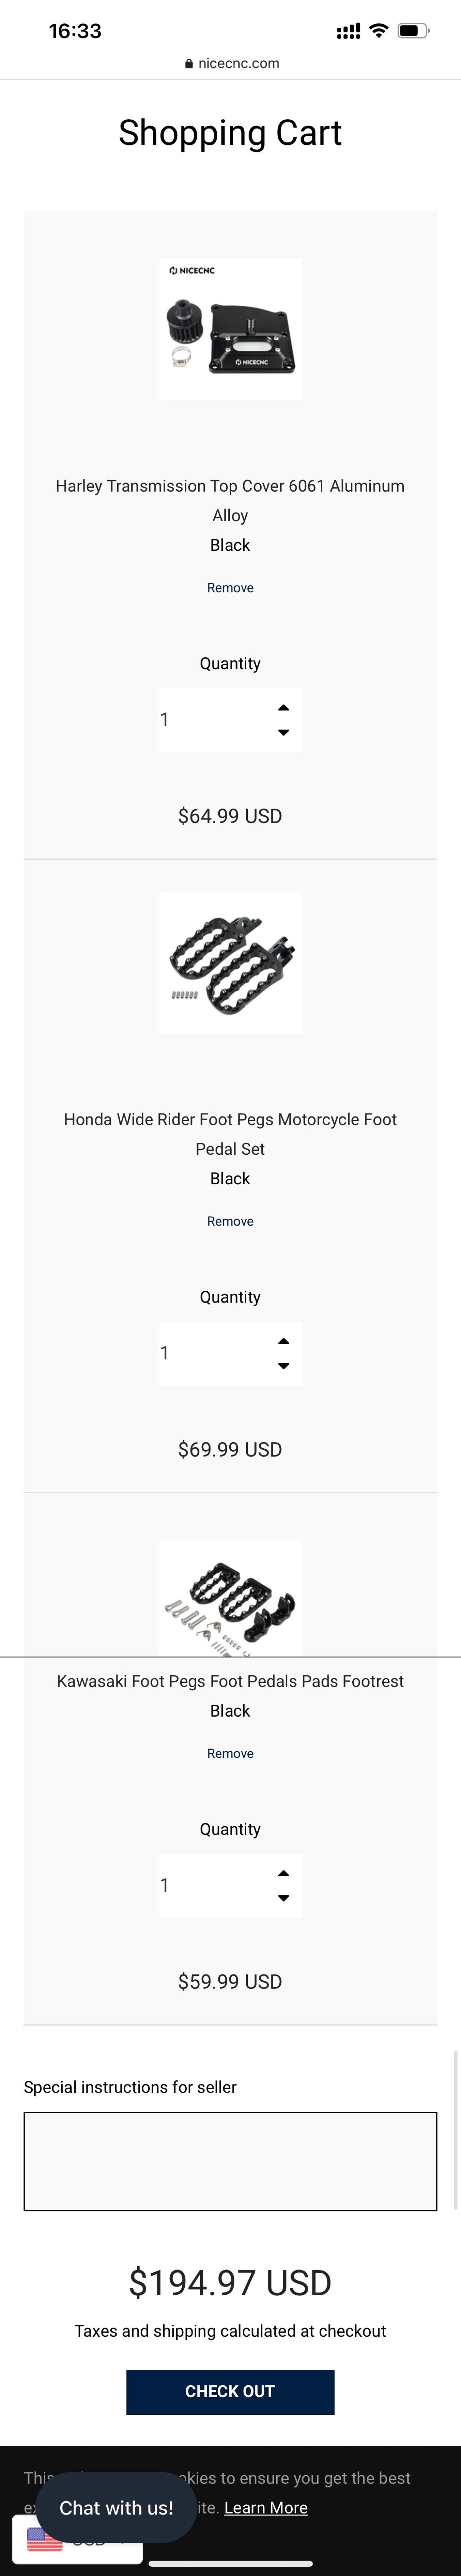The width and height of the screenshot is (461, 2576).
Task: Decrease quantity of Harley Transmission Top Cover
Action: click(284, 732)
